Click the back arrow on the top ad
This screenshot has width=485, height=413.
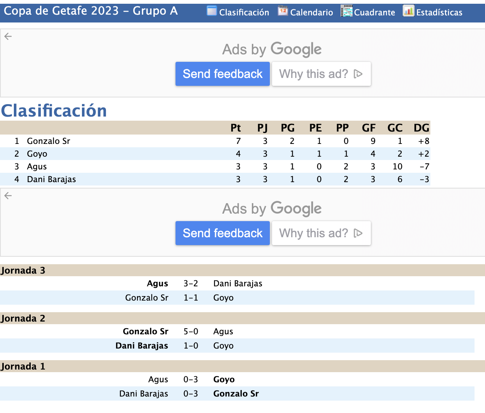click(8, 36)
